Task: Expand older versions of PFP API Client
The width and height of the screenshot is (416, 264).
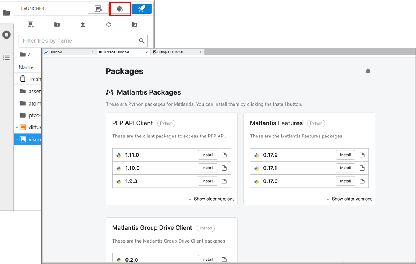Action: pos(212,199)
